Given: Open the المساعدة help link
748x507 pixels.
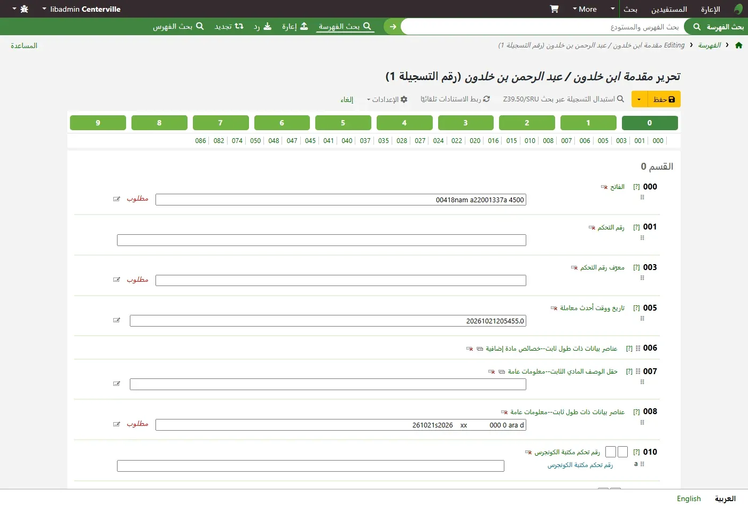Looking at the screenshot, I should click(24, 46).
